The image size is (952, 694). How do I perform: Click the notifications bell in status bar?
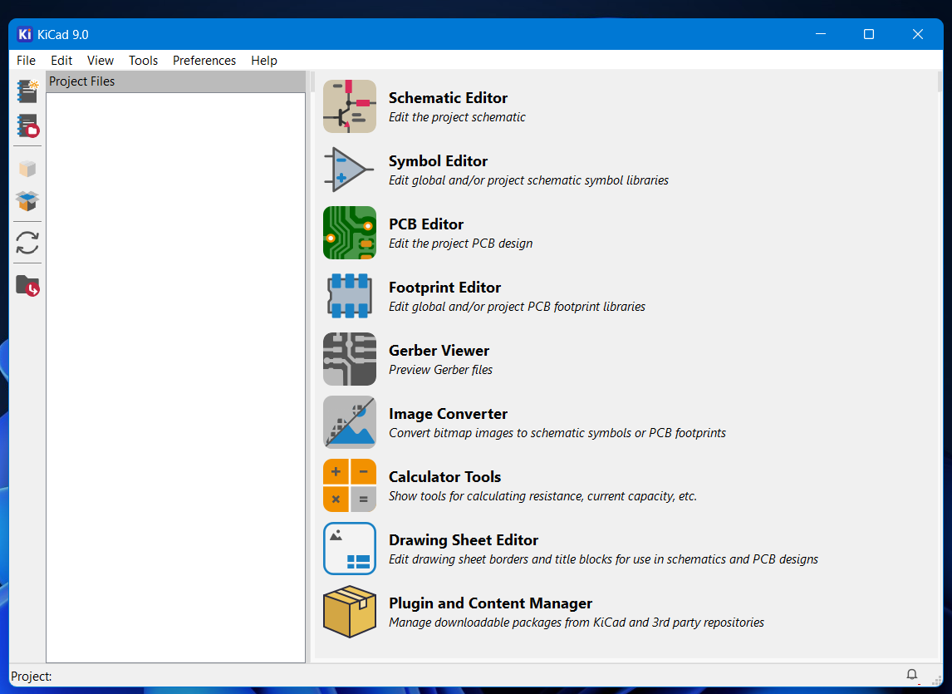click(x=911, y=675)
